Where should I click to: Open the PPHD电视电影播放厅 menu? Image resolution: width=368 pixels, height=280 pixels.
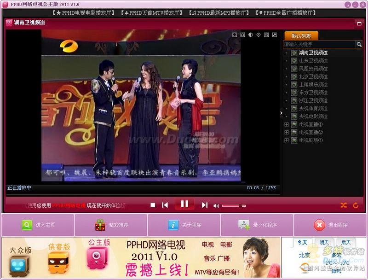[84, 13]
